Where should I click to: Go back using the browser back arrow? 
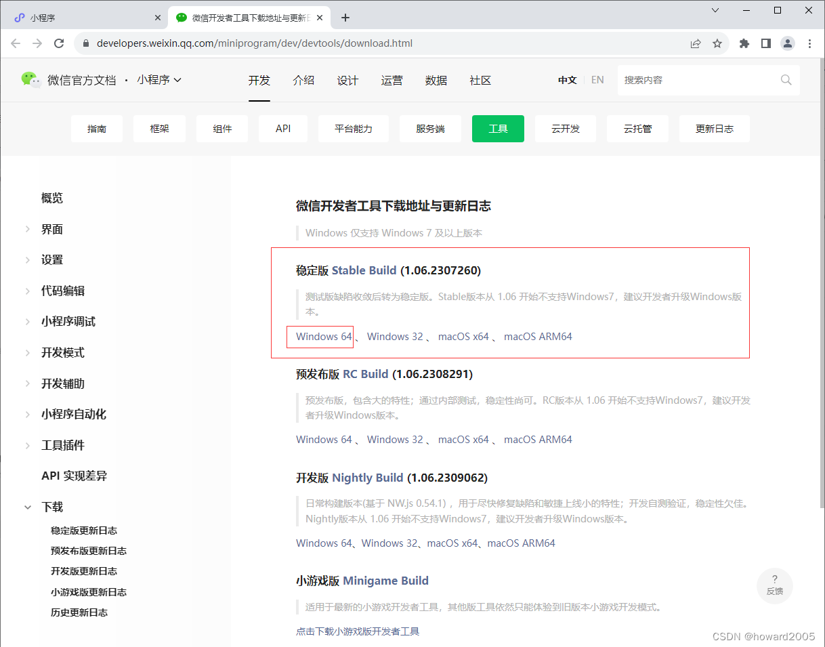(16, 43)
